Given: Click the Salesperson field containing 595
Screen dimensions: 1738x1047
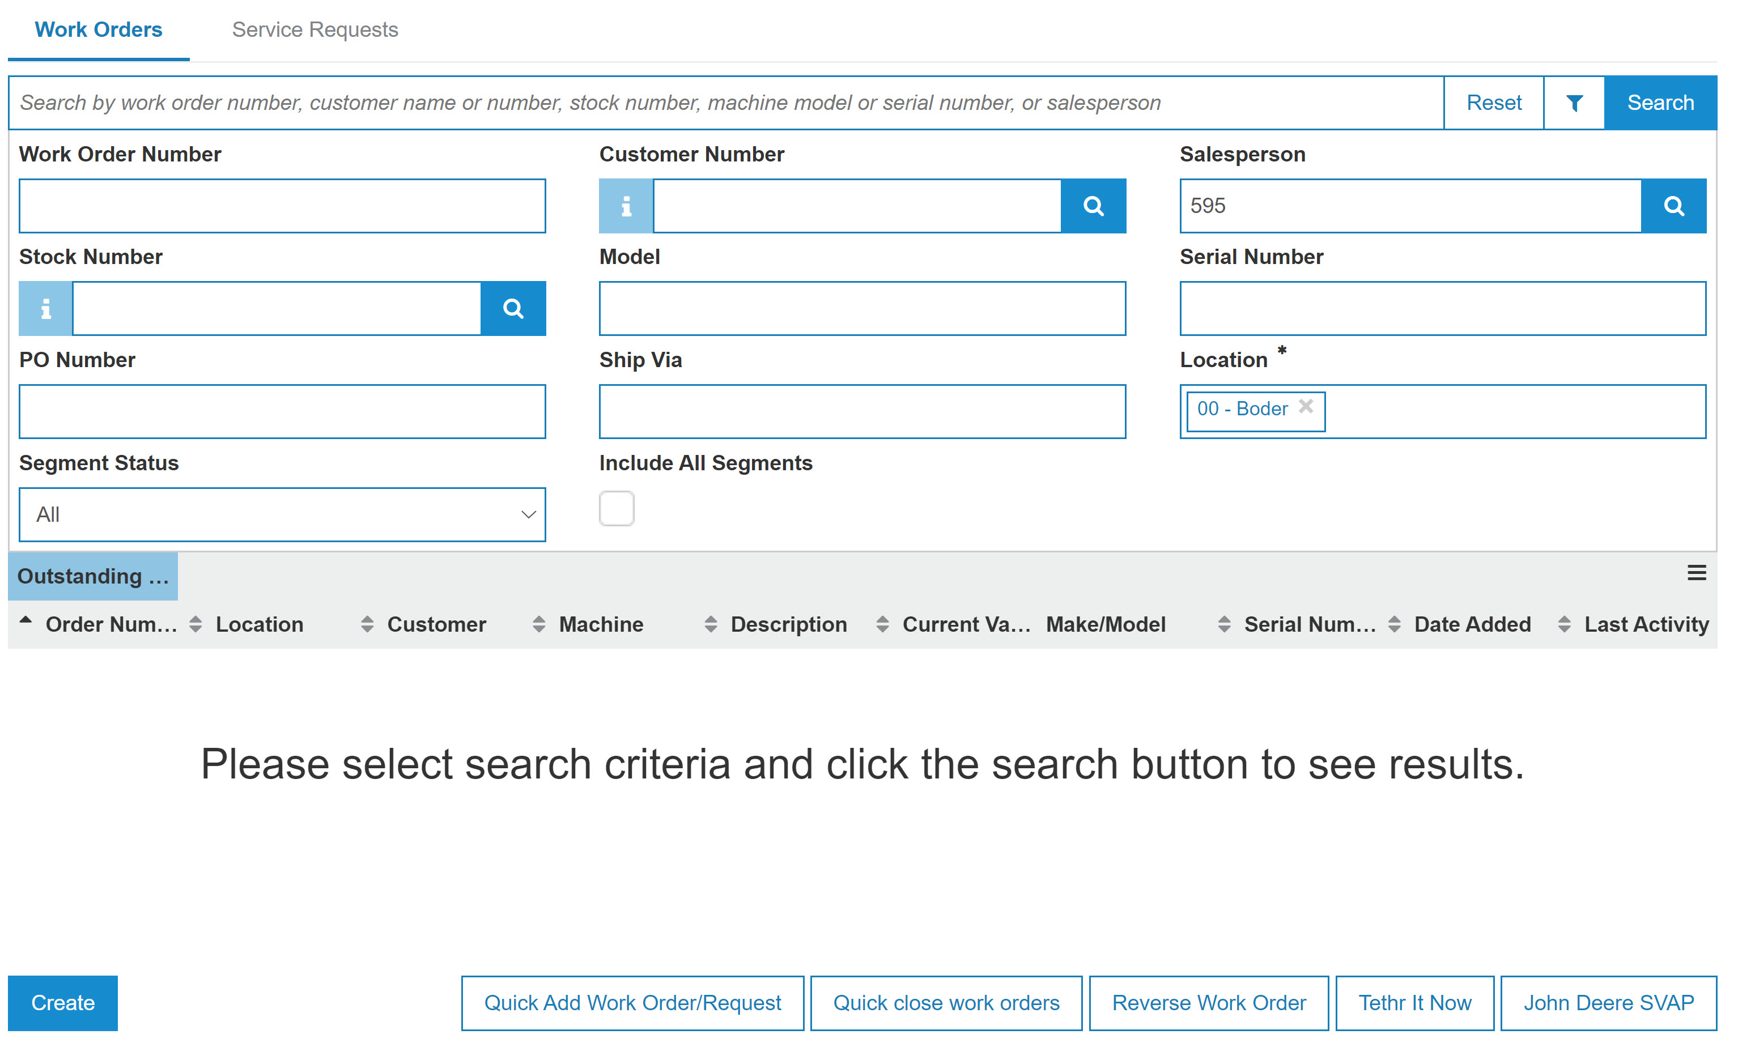Looking at the screenshot, I should click(x=1410, y=206).
